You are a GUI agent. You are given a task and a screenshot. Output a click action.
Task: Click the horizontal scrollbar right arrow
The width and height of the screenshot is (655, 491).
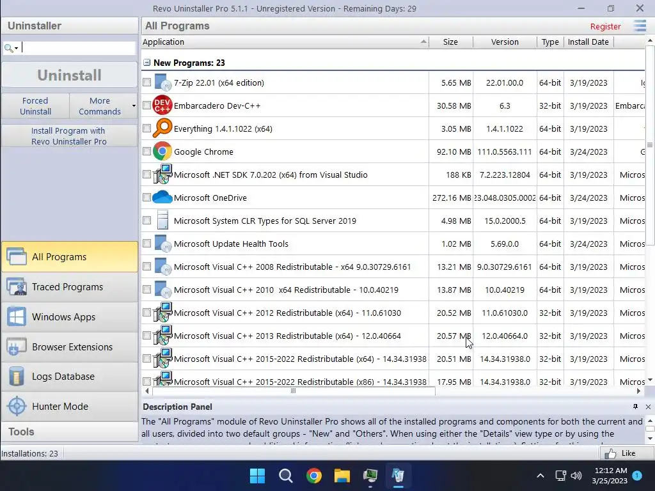[639, 391]
